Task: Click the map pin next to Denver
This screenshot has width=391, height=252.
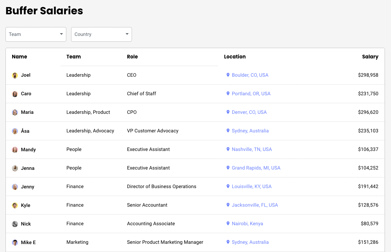Action: click(228, 112)
